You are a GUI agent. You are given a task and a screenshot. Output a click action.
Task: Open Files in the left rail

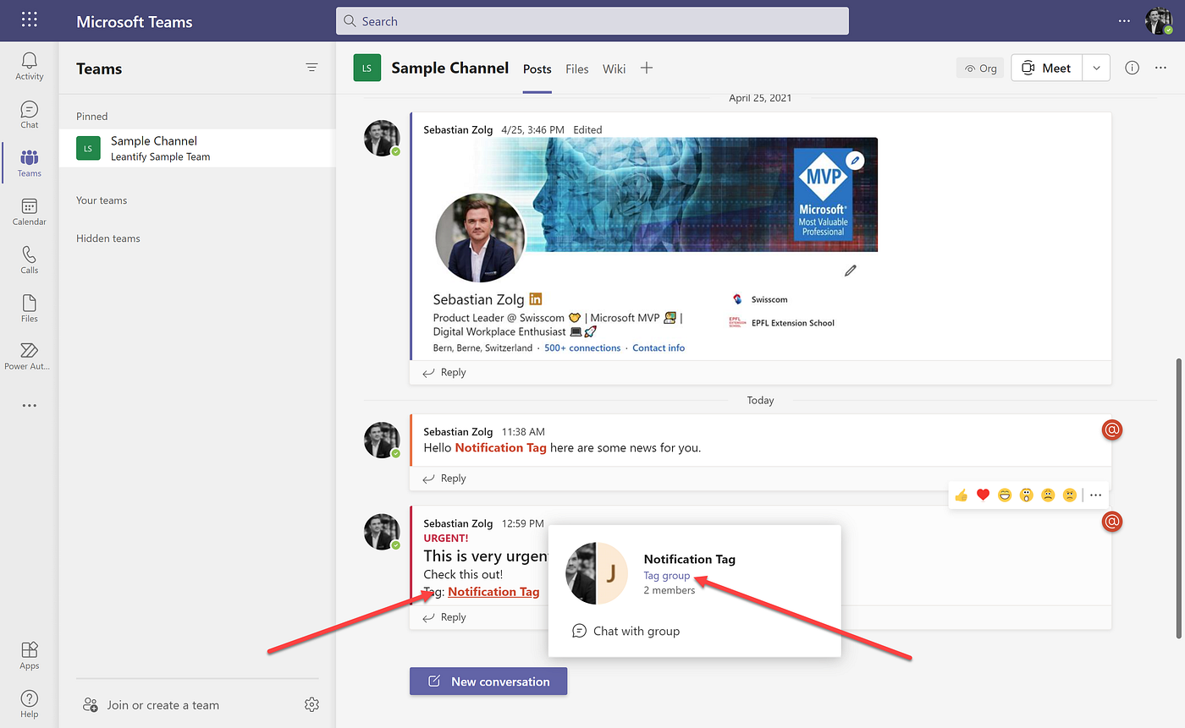click(30, 309)
